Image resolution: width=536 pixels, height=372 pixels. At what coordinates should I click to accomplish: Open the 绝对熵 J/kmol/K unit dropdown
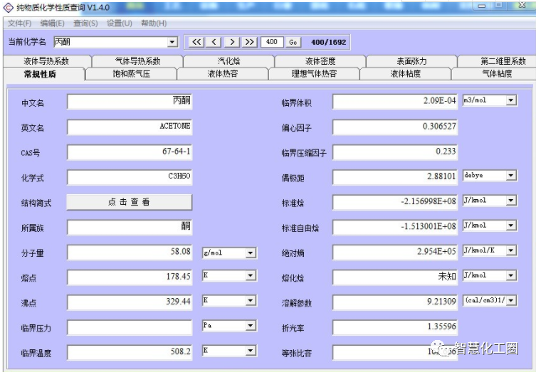[510, 250]
